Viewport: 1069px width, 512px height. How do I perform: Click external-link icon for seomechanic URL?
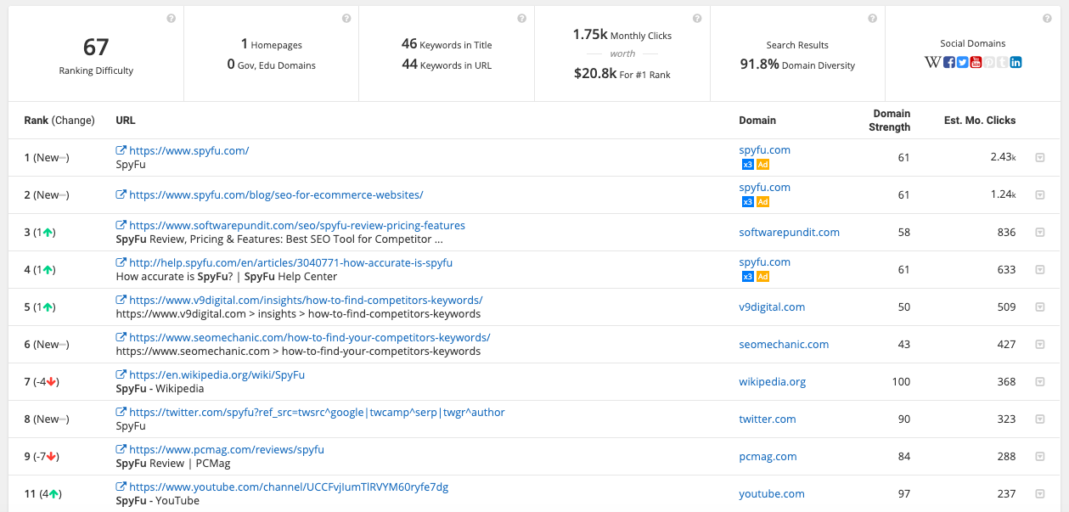click(x=121, y=338)
